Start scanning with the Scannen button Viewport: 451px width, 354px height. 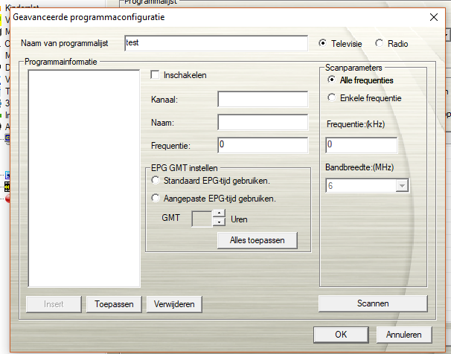click(x=372, y=303)
